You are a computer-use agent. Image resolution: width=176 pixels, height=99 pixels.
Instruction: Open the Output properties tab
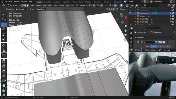pos(131,42)
